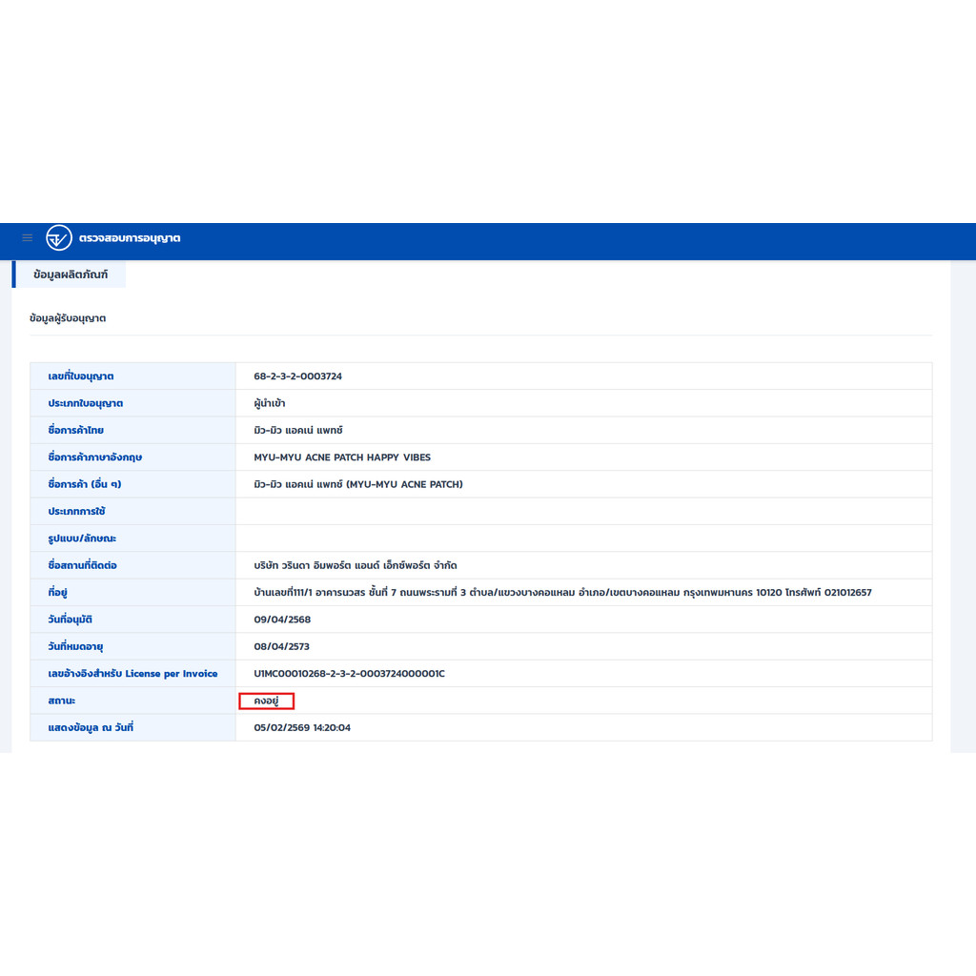
Task: Click the ข้อมูลผู้รับอนุญาต section heading
Action: tap(68, 318)
